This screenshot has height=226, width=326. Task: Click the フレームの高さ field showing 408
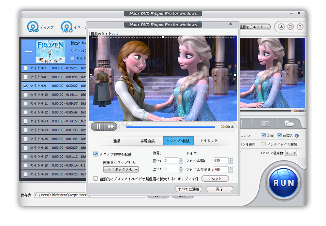coord(221,169)
